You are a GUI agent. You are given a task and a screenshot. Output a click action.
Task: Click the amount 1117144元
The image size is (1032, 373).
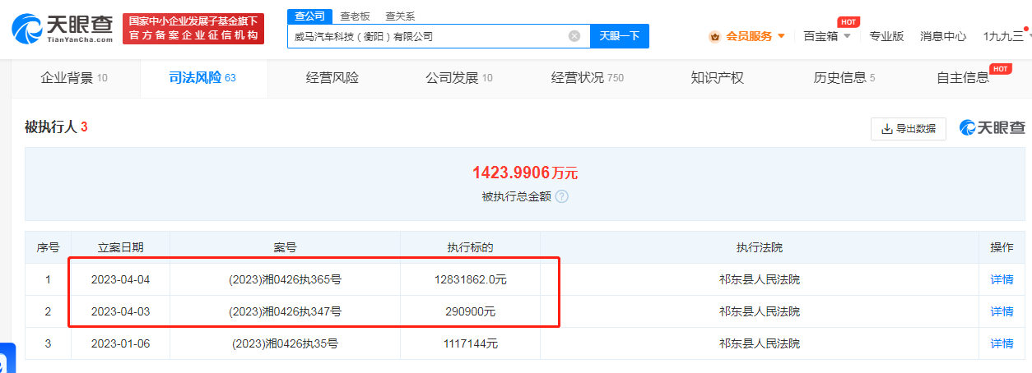[470, 343]
